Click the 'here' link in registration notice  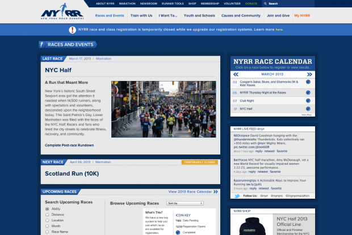tap(279, 29)
